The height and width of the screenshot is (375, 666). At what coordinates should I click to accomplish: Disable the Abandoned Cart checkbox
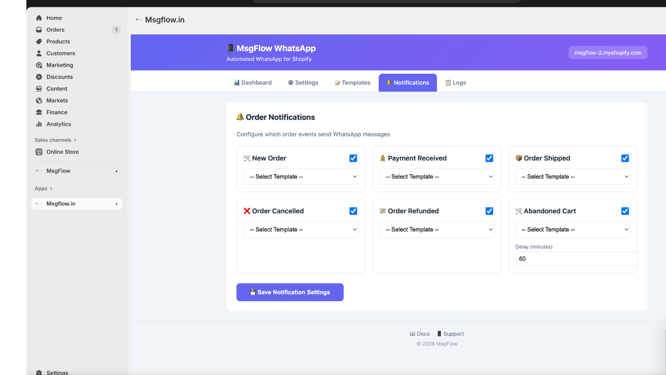pos(625,211)
